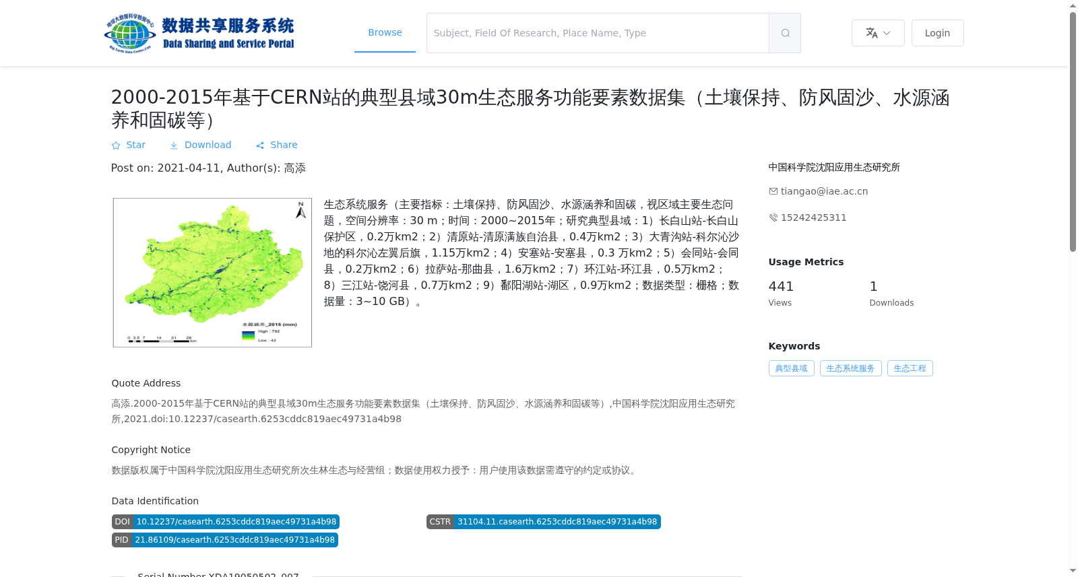Screen dimensions: 1078x577
Task: Click the page vertical scrollbar thumb
Action: tap(1073, 132)
